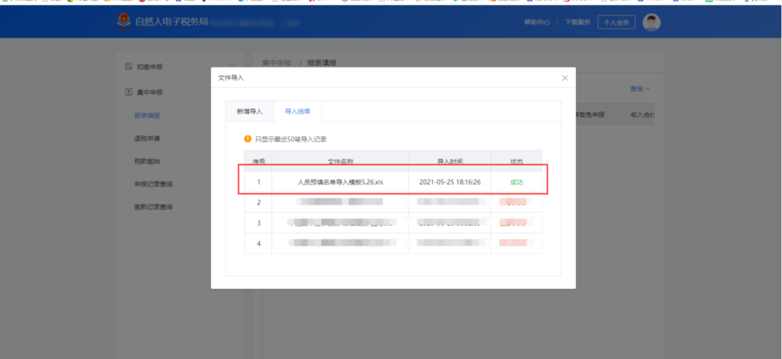Open 缴款记录查询 in the sidebar
The width and height of the screenshot is (782, 359).
153,207
